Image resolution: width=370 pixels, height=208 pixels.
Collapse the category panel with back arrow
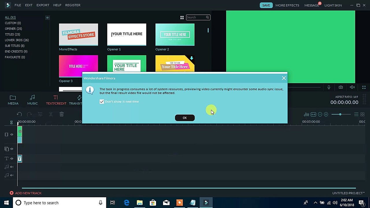(x=48, y=18)
